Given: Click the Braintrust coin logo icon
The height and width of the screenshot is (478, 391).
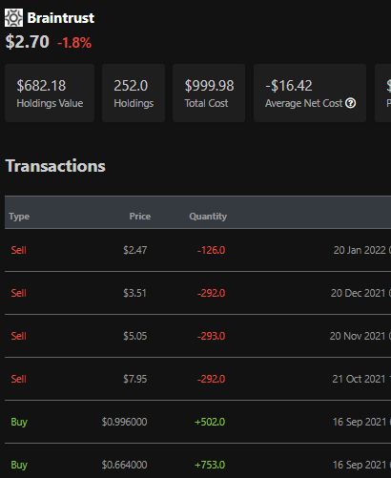Looking at the screenshot, I should point(13,18).
